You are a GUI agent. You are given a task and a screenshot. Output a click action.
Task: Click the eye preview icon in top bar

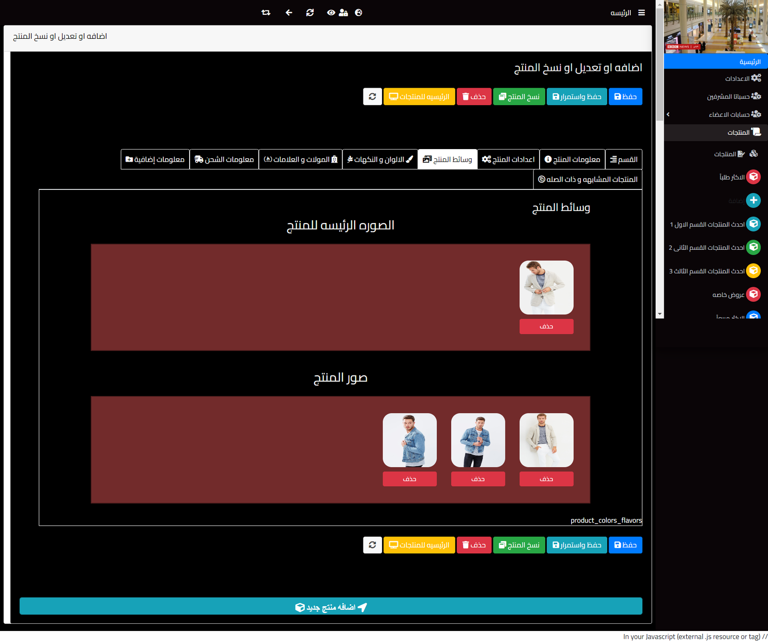[331, 13]
